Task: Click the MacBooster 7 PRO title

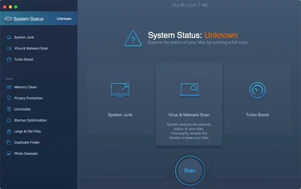Action: pyautogui.click(x=189, y=5)
